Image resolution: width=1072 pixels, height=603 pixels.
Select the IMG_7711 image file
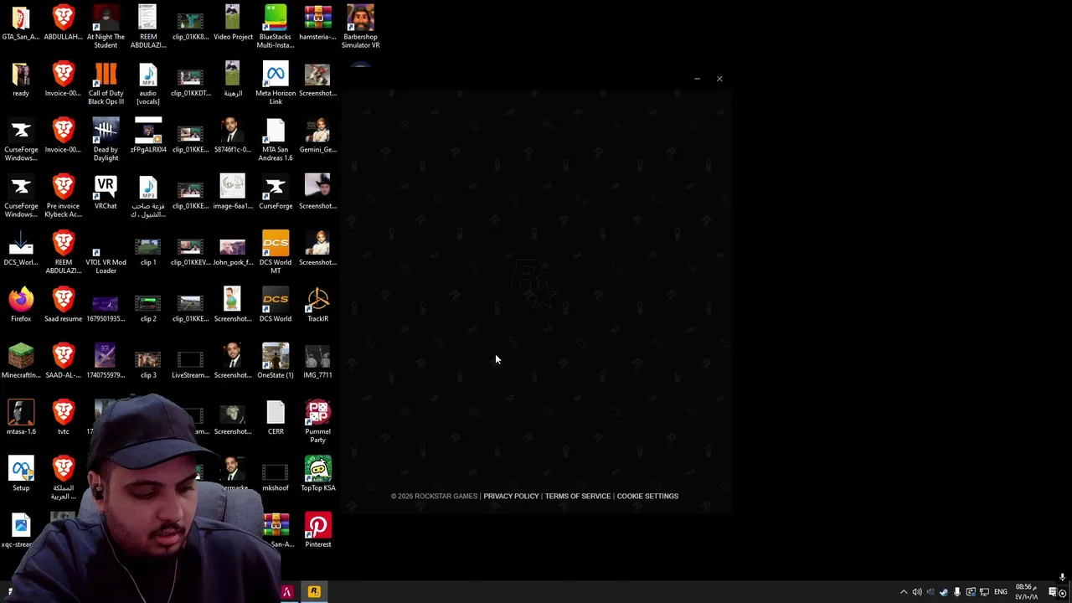click(317, 360)
